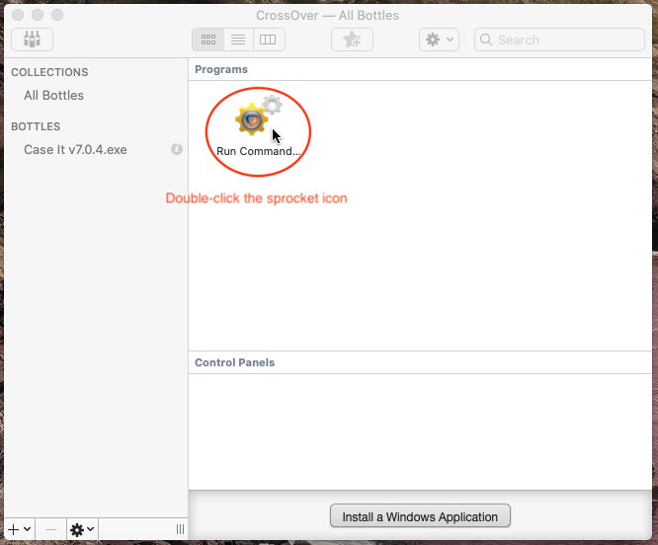Image resolution: width=658 pixels, height=545 pixels.
Task: Open the sidebar gear options menu
Action: point(82,529)
